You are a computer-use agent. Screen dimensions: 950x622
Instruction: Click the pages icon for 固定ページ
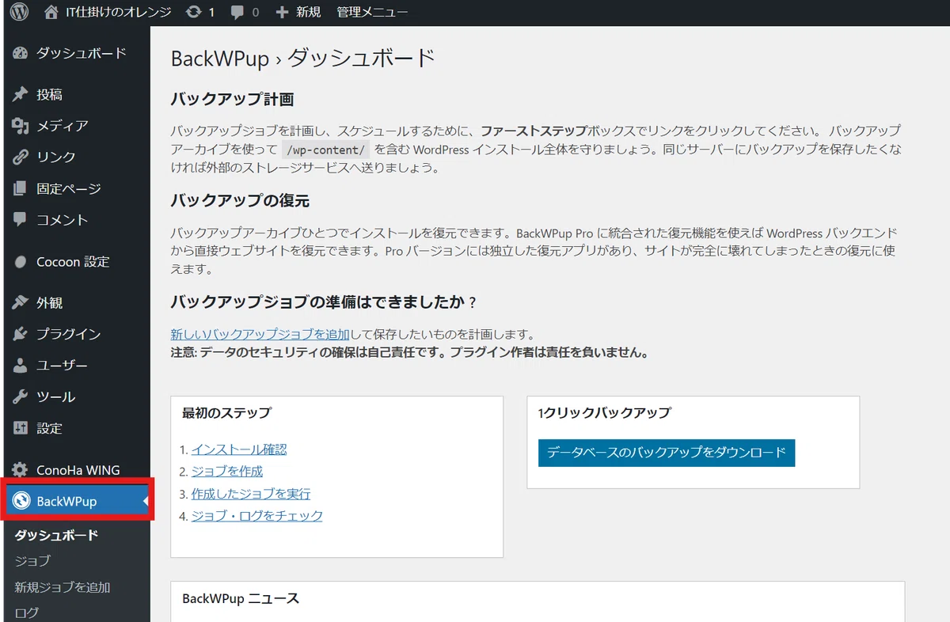coord(21,188)
